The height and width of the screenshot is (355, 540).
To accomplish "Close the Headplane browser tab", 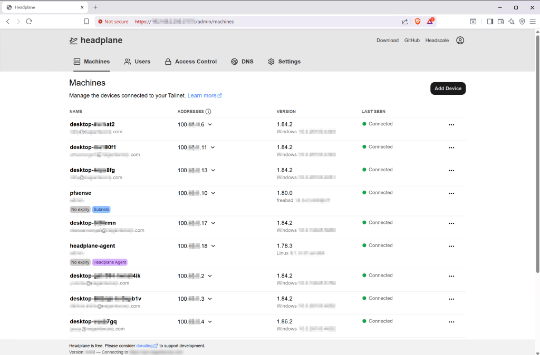I will click(82, 7).
